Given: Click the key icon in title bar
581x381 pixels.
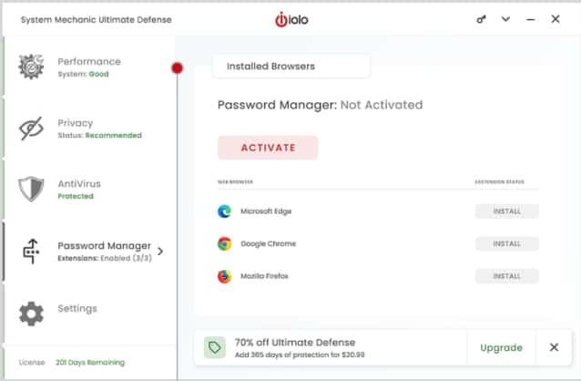Looking at the screenshot, I should point(482,19).
